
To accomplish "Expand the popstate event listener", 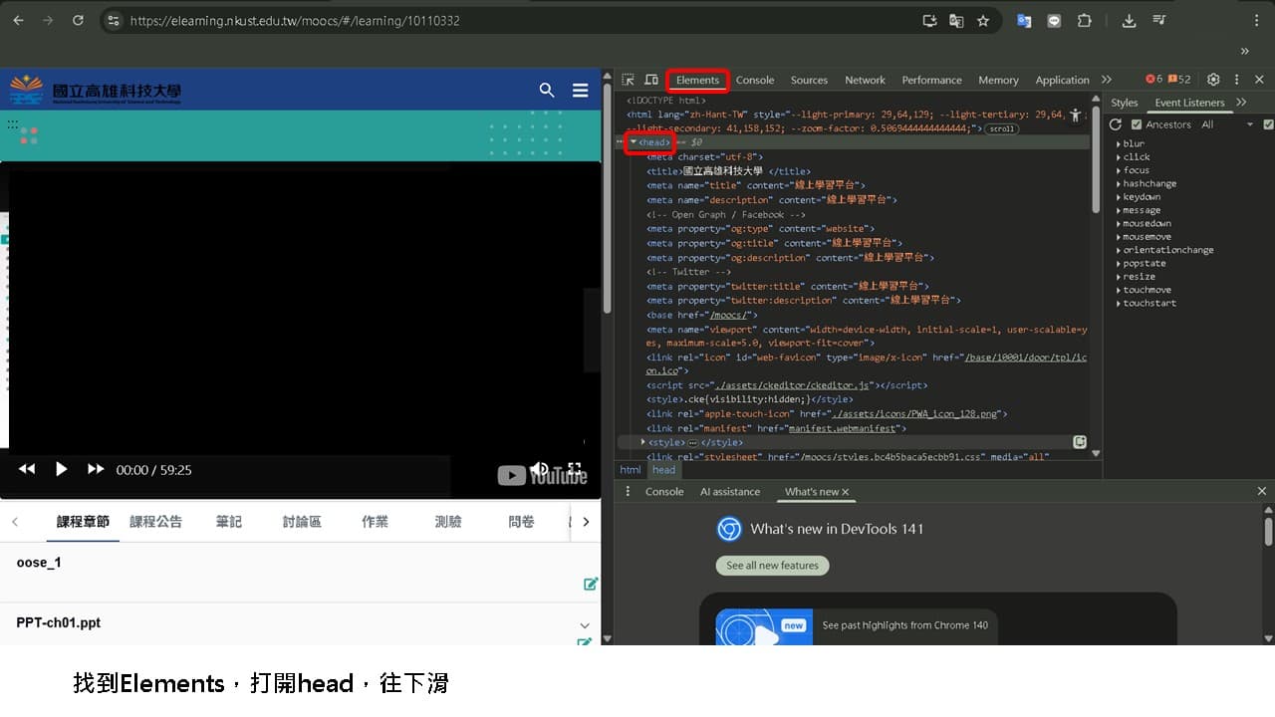I will [x=1119, y=263].
